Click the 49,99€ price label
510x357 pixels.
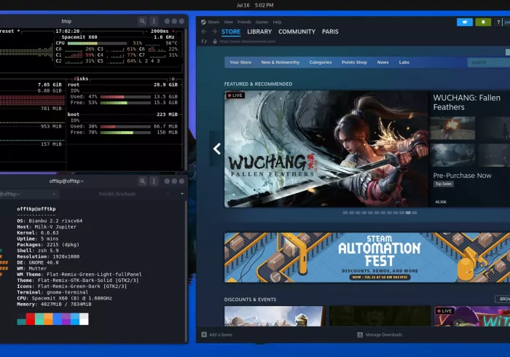pyautogui.click(x=441, y=202)
